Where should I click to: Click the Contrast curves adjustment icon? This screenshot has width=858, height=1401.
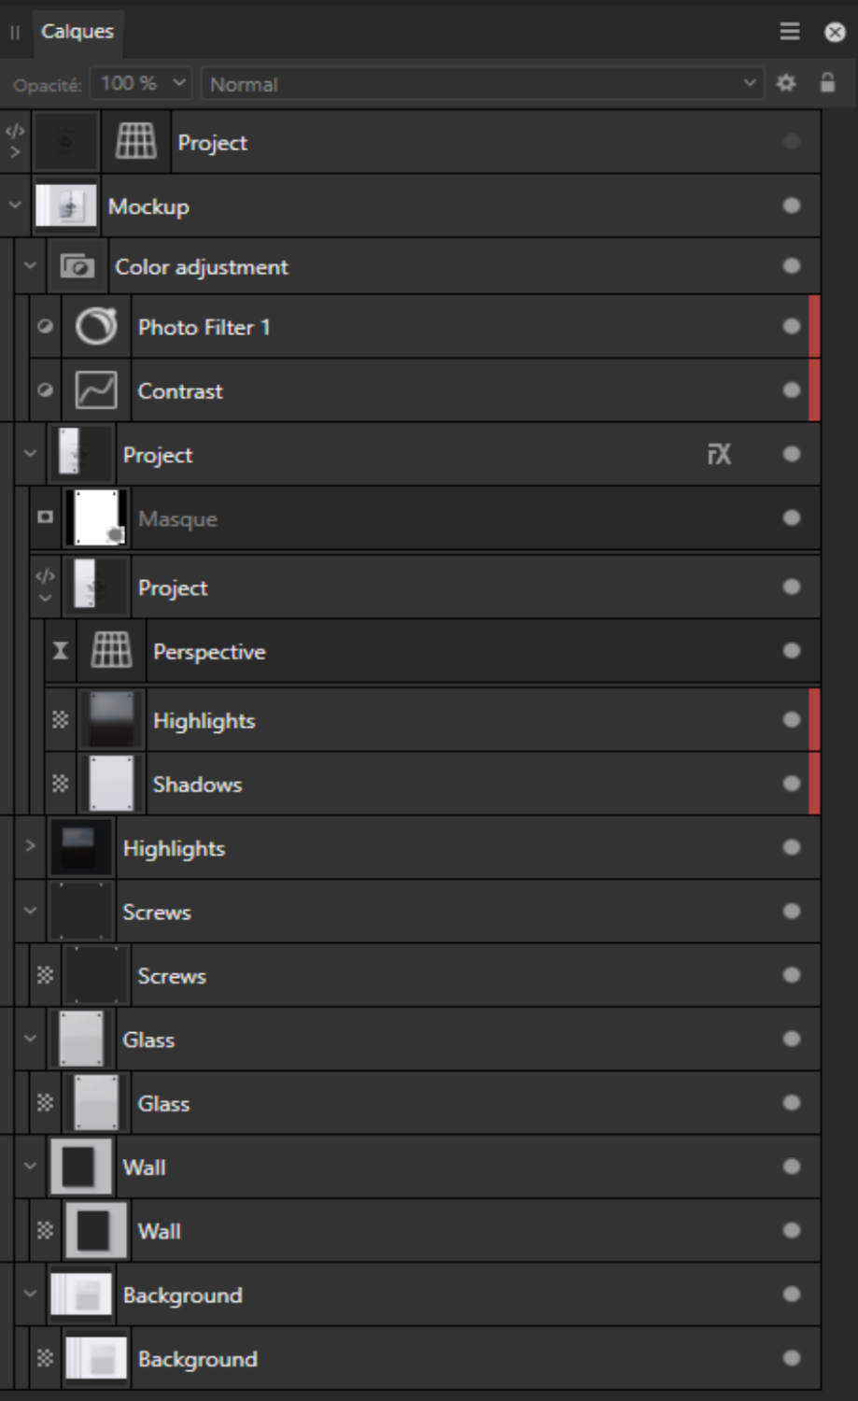(x=96, y=390)
